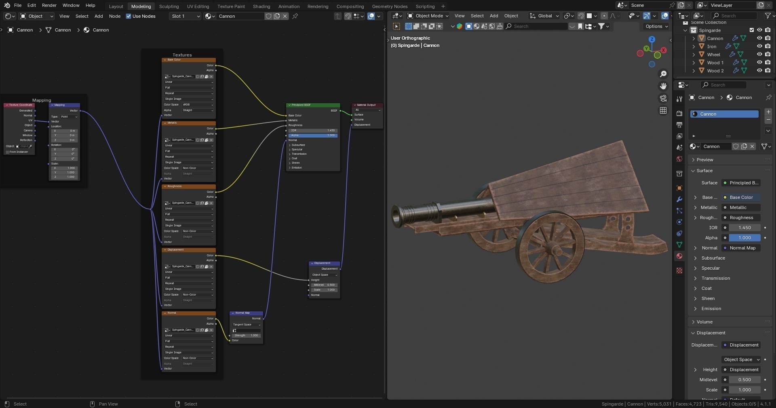Hide the Wood 1 object in viewport
The image size is (776, 408).
759,63
